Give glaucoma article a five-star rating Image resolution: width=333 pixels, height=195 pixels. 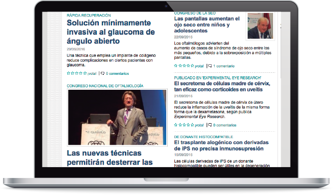[x=85, y=73]
